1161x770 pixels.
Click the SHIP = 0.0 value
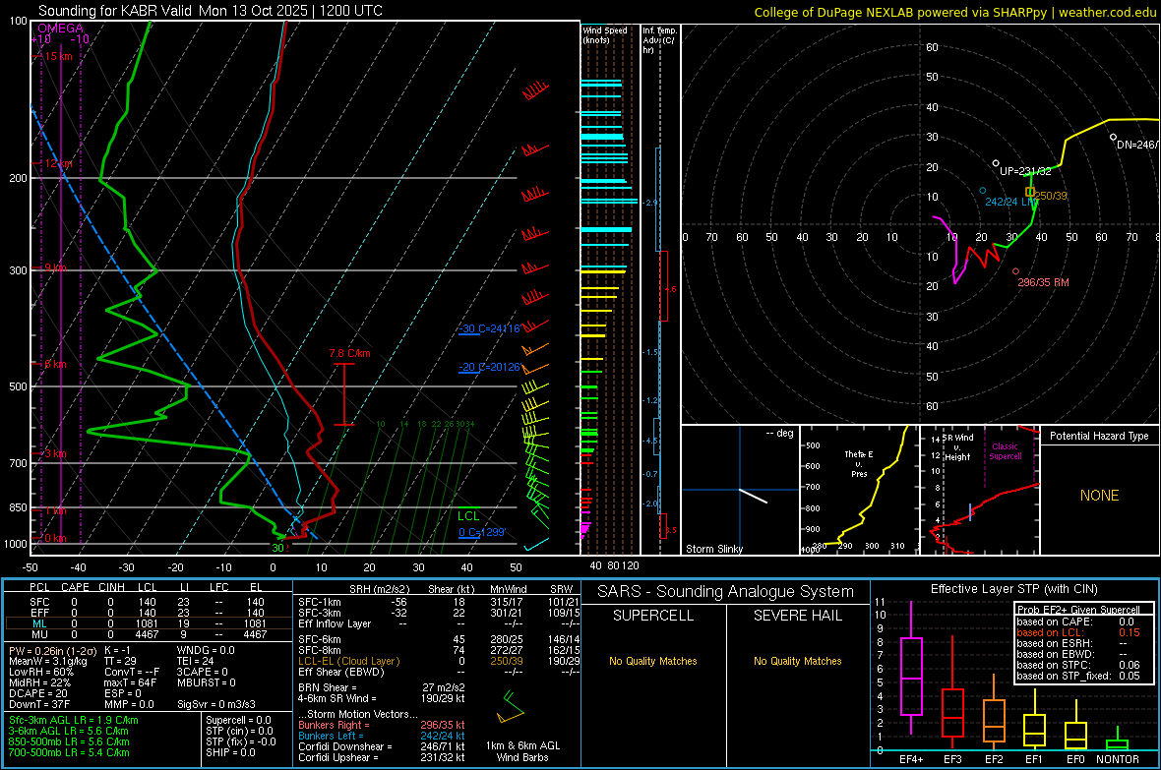[x=230, y=752]
